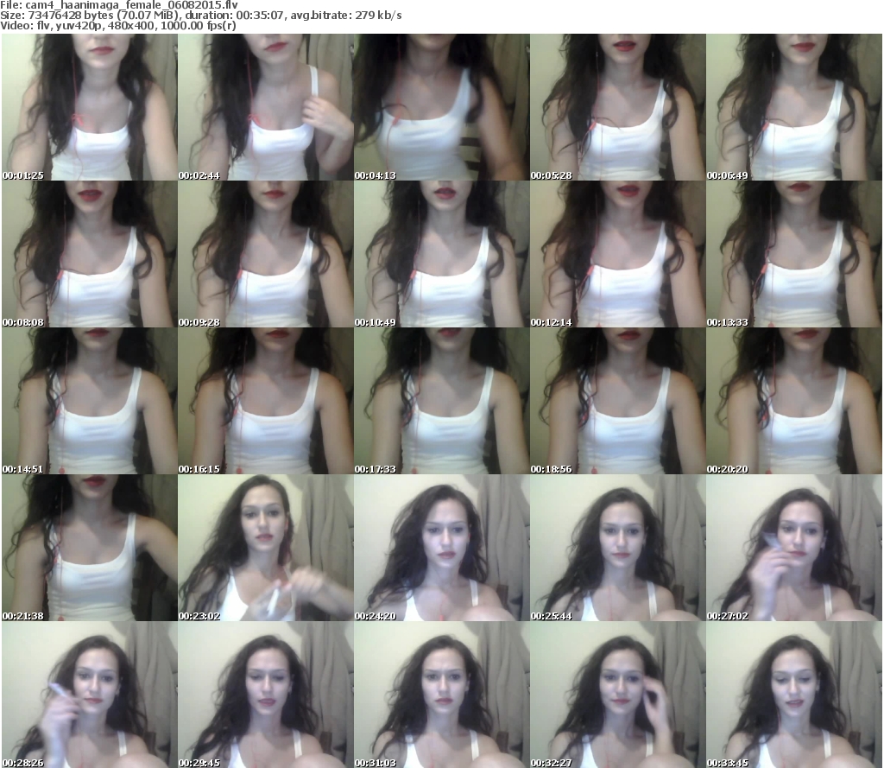Select the thumbnail stamped 00:24:20

[x=441, y=548]
